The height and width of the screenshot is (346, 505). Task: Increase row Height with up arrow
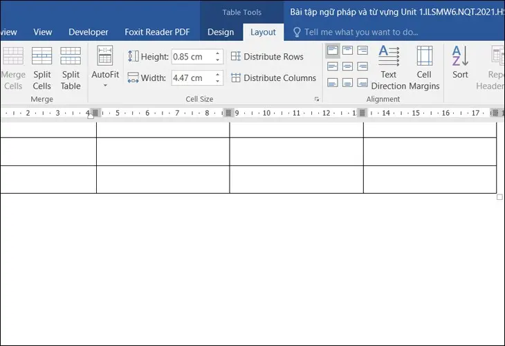pyautogui.click(x=218, y=53)
